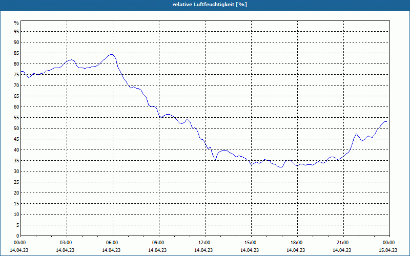Click the '09:00' time label
The width and height of the screenshot is (410, 256).
(159, 243)
